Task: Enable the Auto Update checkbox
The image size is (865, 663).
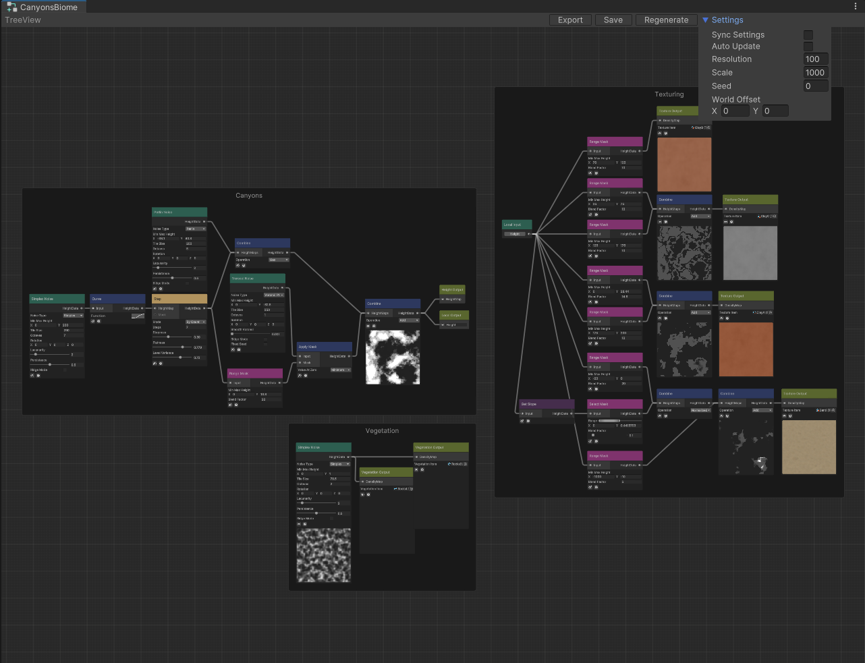Action: pyautogui.click(x=808, y=46)
